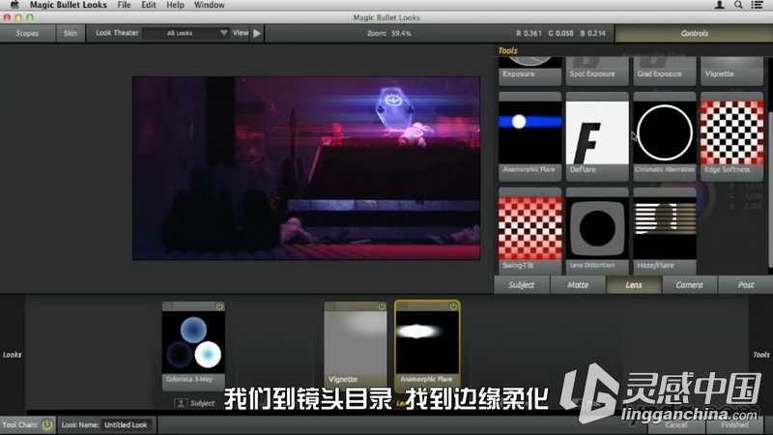Switch to the Subject tab
This screenshot has height=435, width=773.
(x=522, y=284)
